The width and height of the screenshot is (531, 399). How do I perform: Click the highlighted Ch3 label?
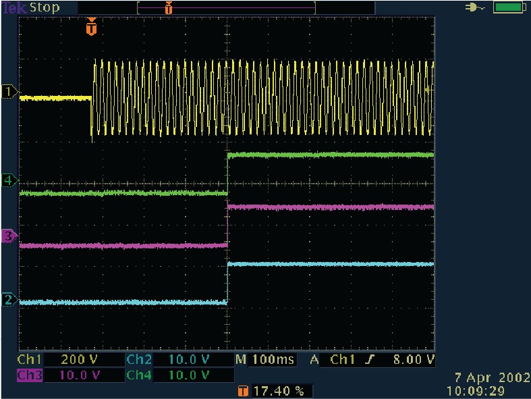[x=30, y=375]
